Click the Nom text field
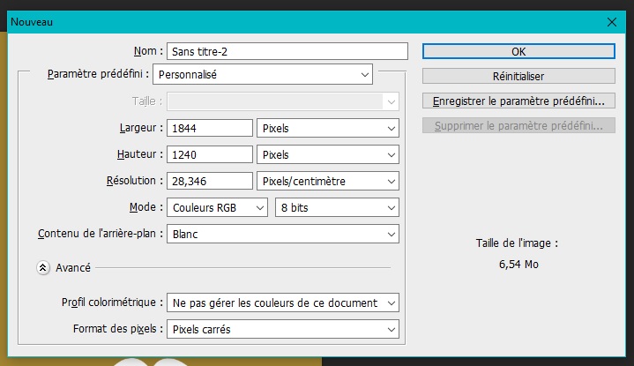Screen dimensions: 634x366 pyautogui.click(x=288, y=51)
